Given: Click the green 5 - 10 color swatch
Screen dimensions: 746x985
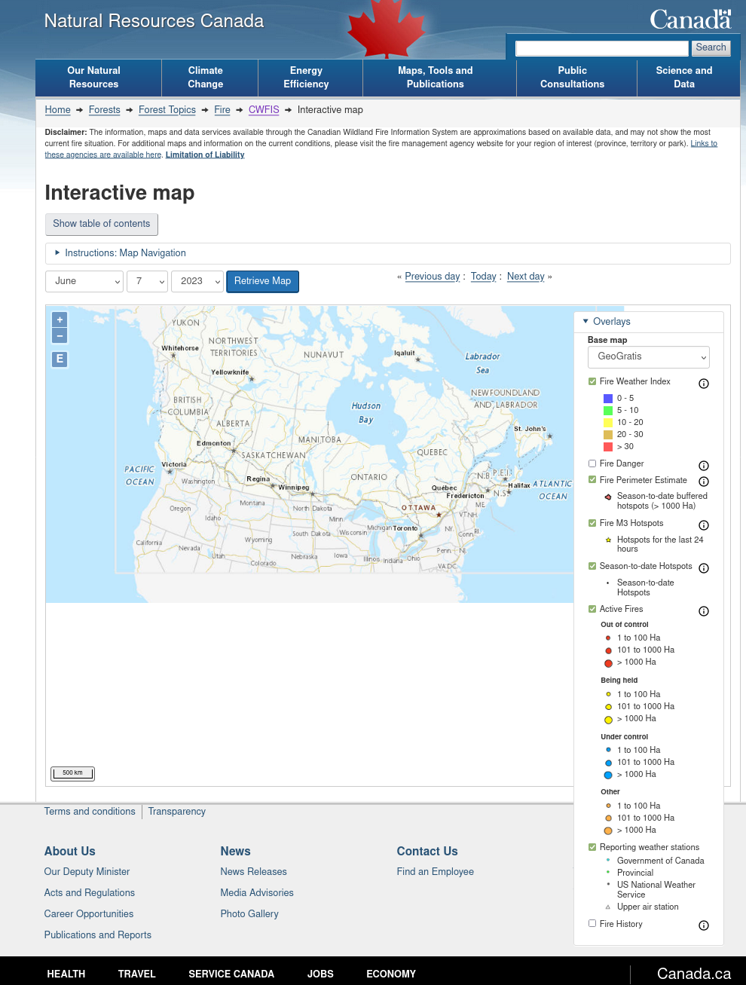Looking at the screenshot, I should point(608,411).
